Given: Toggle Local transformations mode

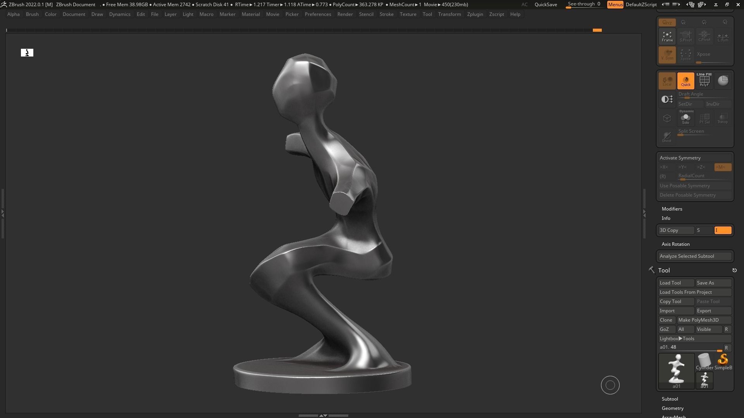Looking at the screenshot, I should (667, 81).
